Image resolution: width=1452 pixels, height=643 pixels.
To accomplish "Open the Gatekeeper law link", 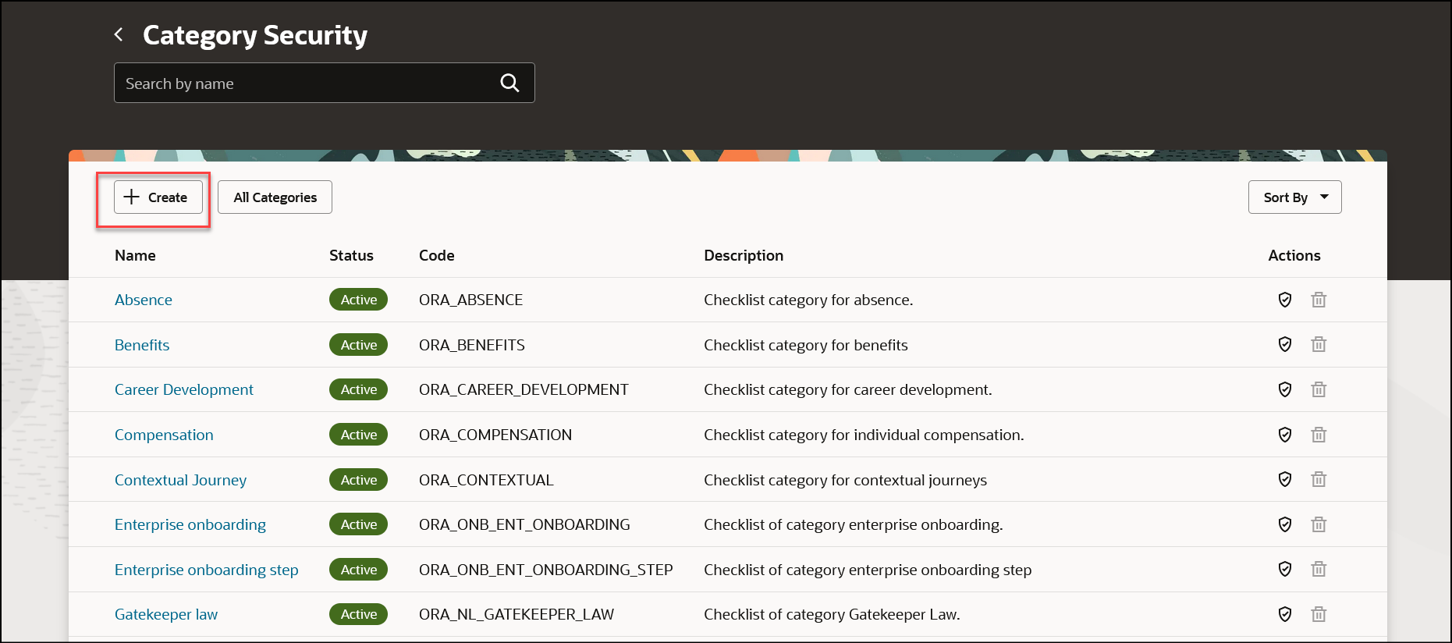I will tap(166, 614).
